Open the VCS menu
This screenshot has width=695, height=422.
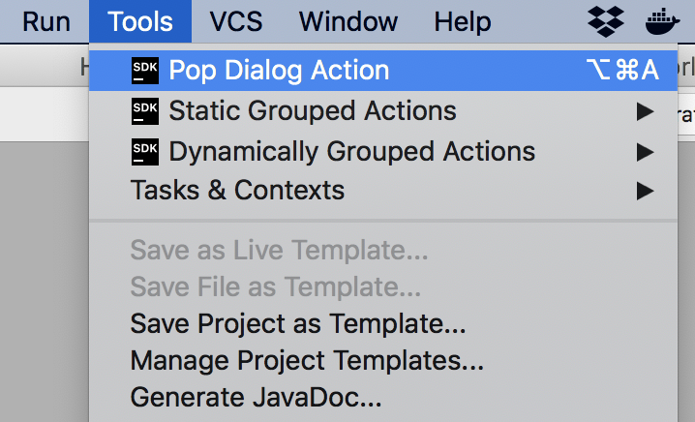(x=235, y=20)
